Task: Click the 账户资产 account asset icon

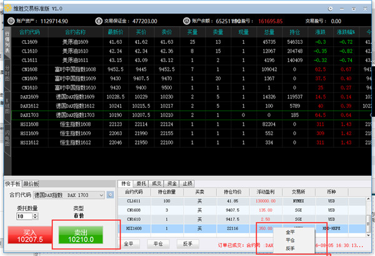Action: 11,21
